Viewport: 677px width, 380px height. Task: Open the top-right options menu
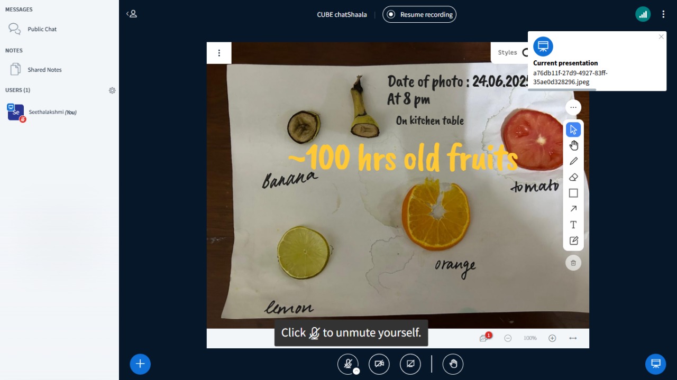tap(663, 14)
